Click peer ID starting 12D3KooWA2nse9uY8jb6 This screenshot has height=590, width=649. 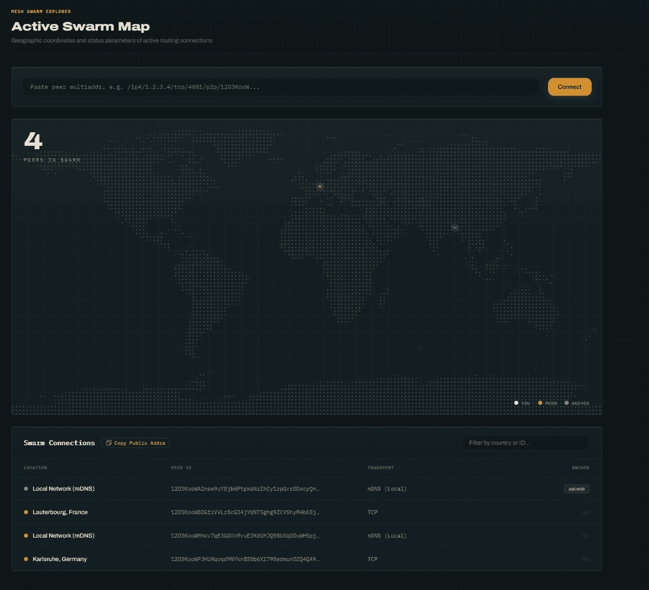[245, 489]
